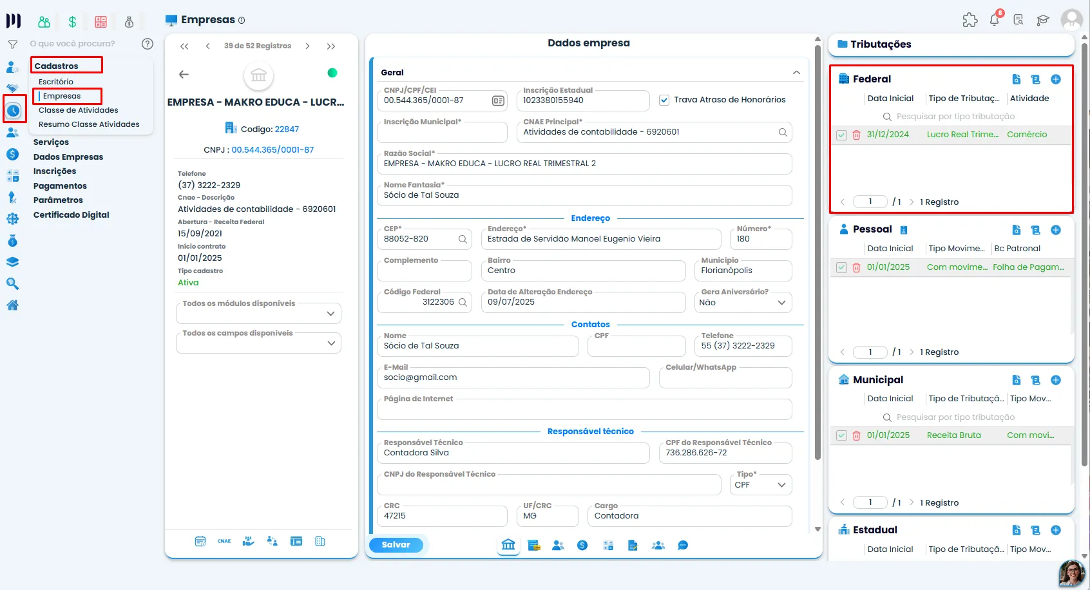
Task: Collapse the Geral section chevron
Action: point(796,73)
